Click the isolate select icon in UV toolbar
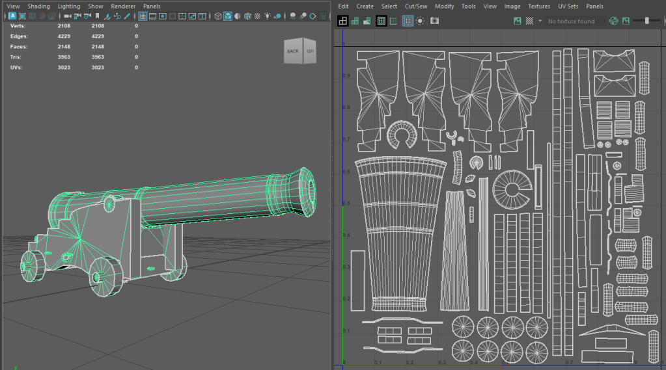 point(421,21)
